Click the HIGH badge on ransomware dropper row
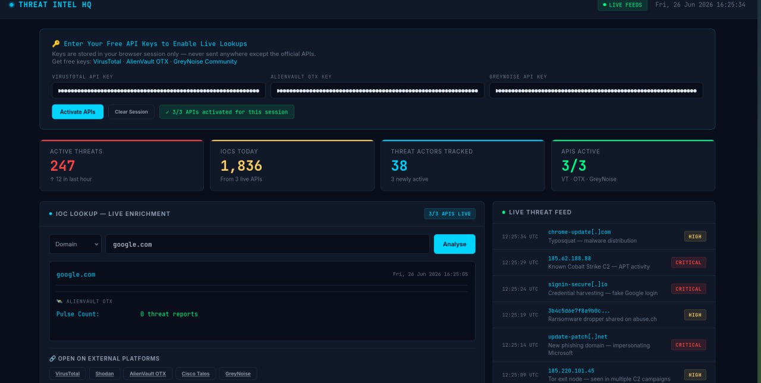 [x=694, y=315]
